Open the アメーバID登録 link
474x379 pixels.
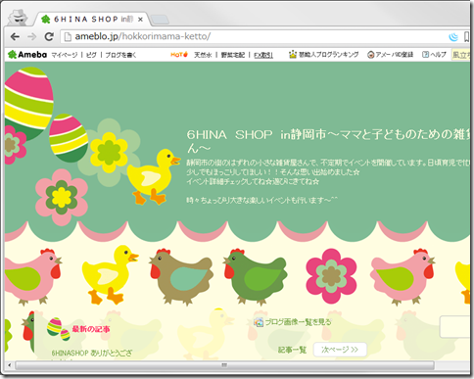coord(394,55)
